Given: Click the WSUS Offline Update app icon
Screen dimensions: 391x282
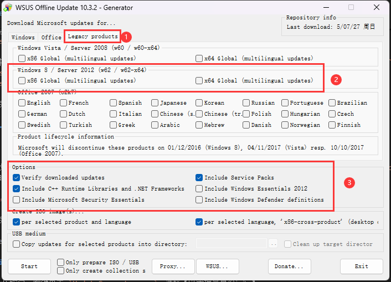Looking at the screenshot, I should [x=8, y=8].
